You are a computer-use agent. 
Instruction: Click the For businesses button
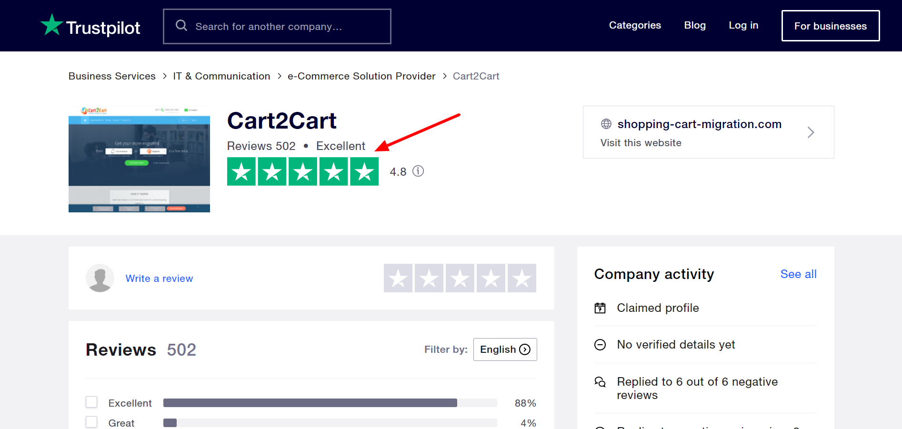coord(830,26)
